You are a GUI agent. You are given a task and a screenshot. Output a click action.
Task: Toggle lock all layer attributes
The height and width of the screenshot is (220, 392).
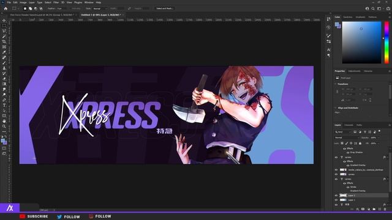click(360, 144)
